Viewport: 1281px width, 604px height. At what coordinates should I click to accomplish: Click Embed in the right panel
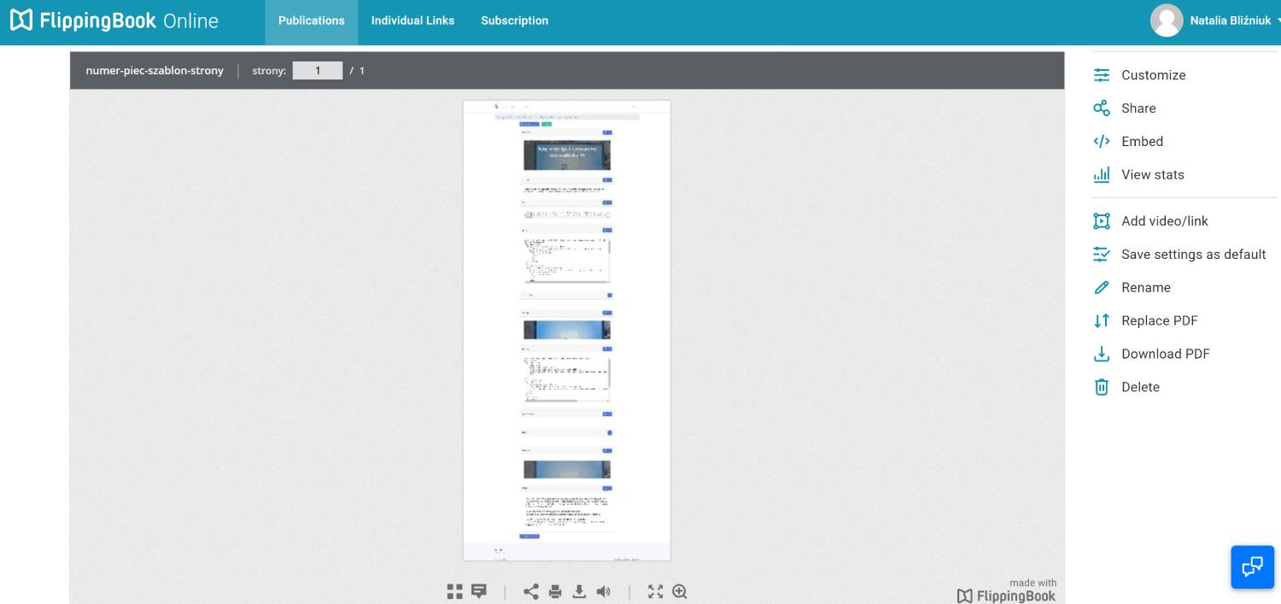(1142, 142)
